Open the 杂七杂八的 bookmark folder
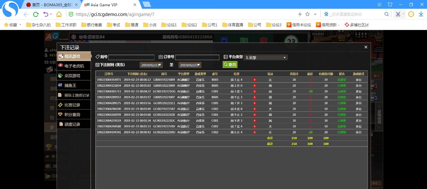The image size is (427, 189). (38, 25)
